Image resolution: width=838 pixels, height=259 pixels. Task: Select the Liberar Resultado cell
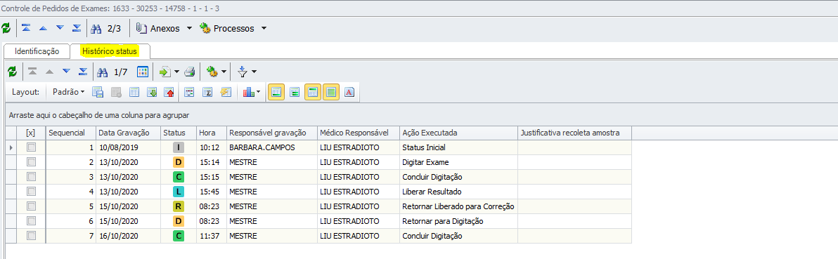(458, 191)
